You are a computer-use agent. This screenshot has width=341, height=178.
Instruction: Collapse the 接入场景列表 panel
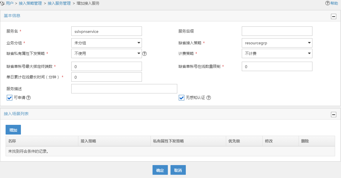click(x=334, y=115)
